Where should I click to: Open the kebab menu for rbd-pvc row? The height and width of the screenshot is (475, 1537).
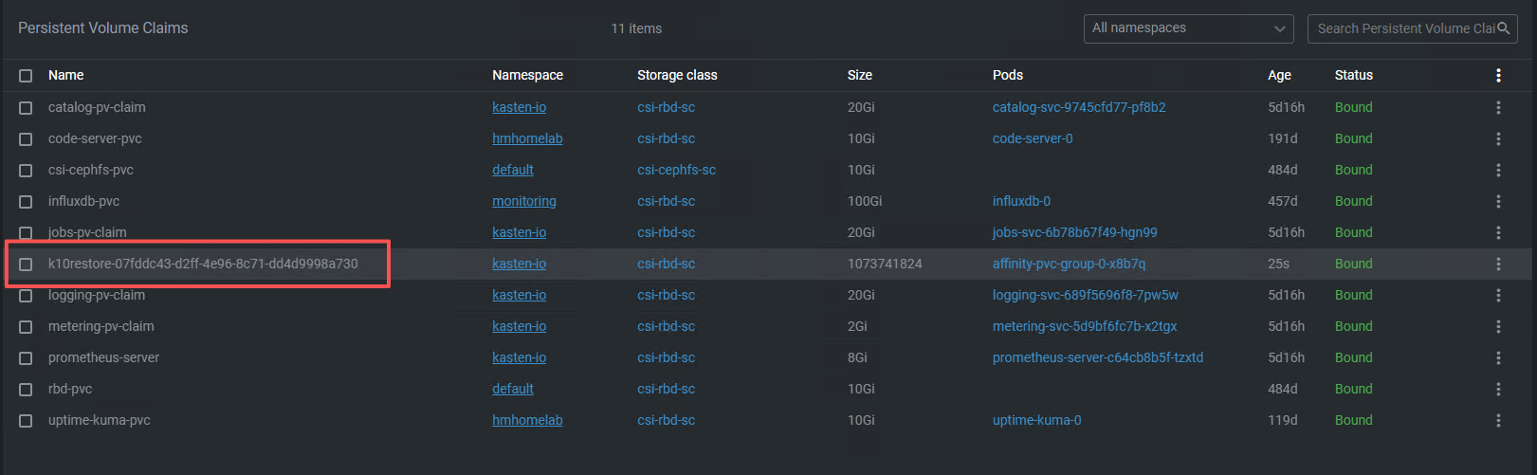pyautogui.click(x=1498, y=389)
